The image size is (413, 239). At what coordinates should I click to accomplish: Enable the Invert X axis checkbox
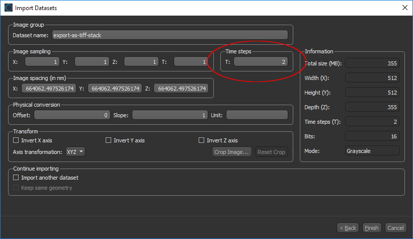(x=16, y=140)
